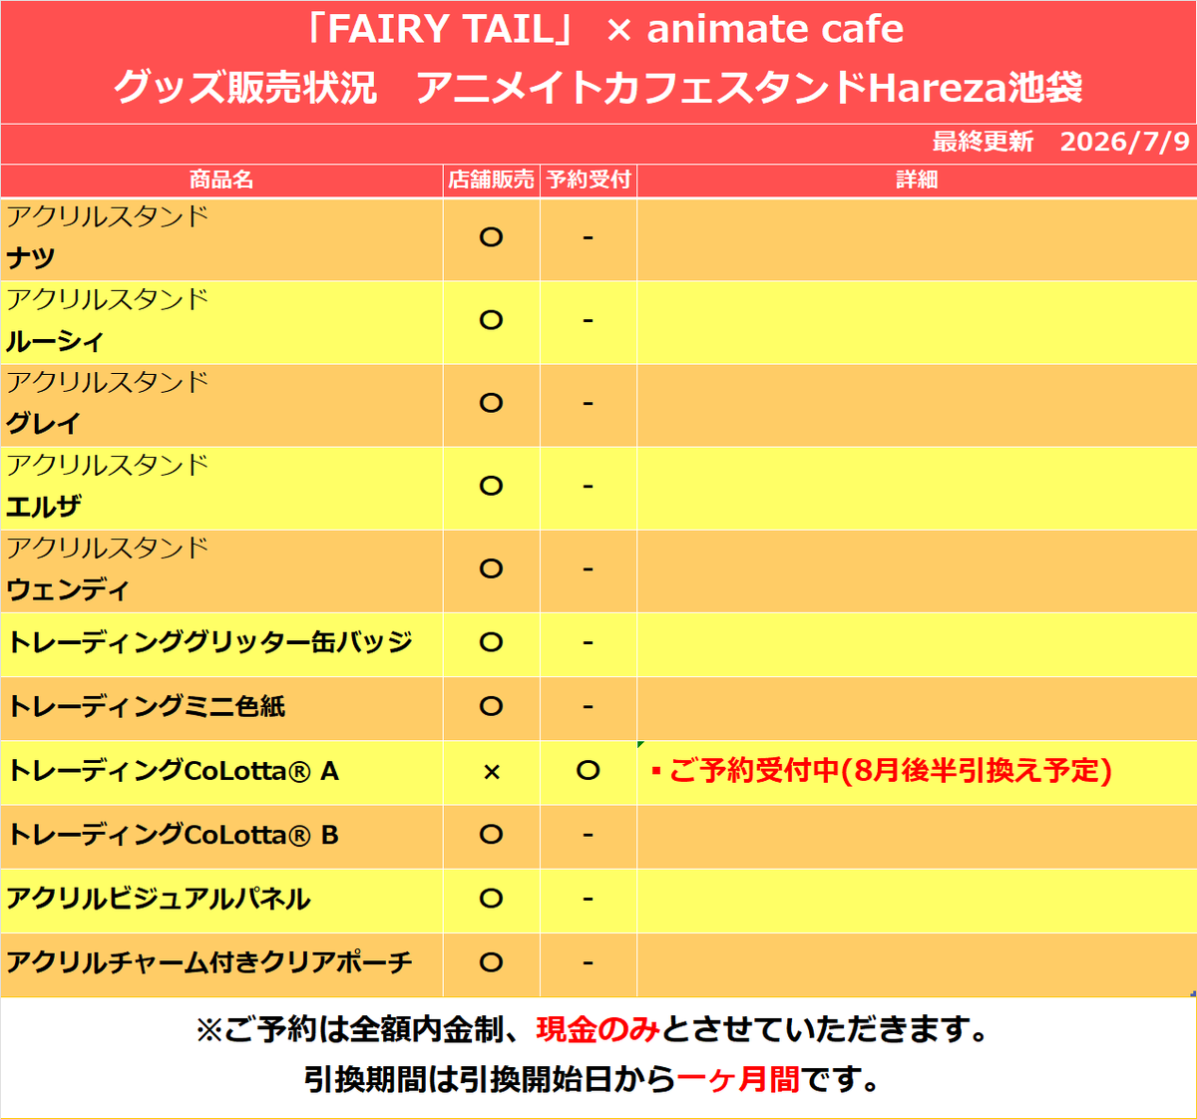Click the 店舗販売 column header
This screenshot has width=1197, height=1119.
(491, 181)
